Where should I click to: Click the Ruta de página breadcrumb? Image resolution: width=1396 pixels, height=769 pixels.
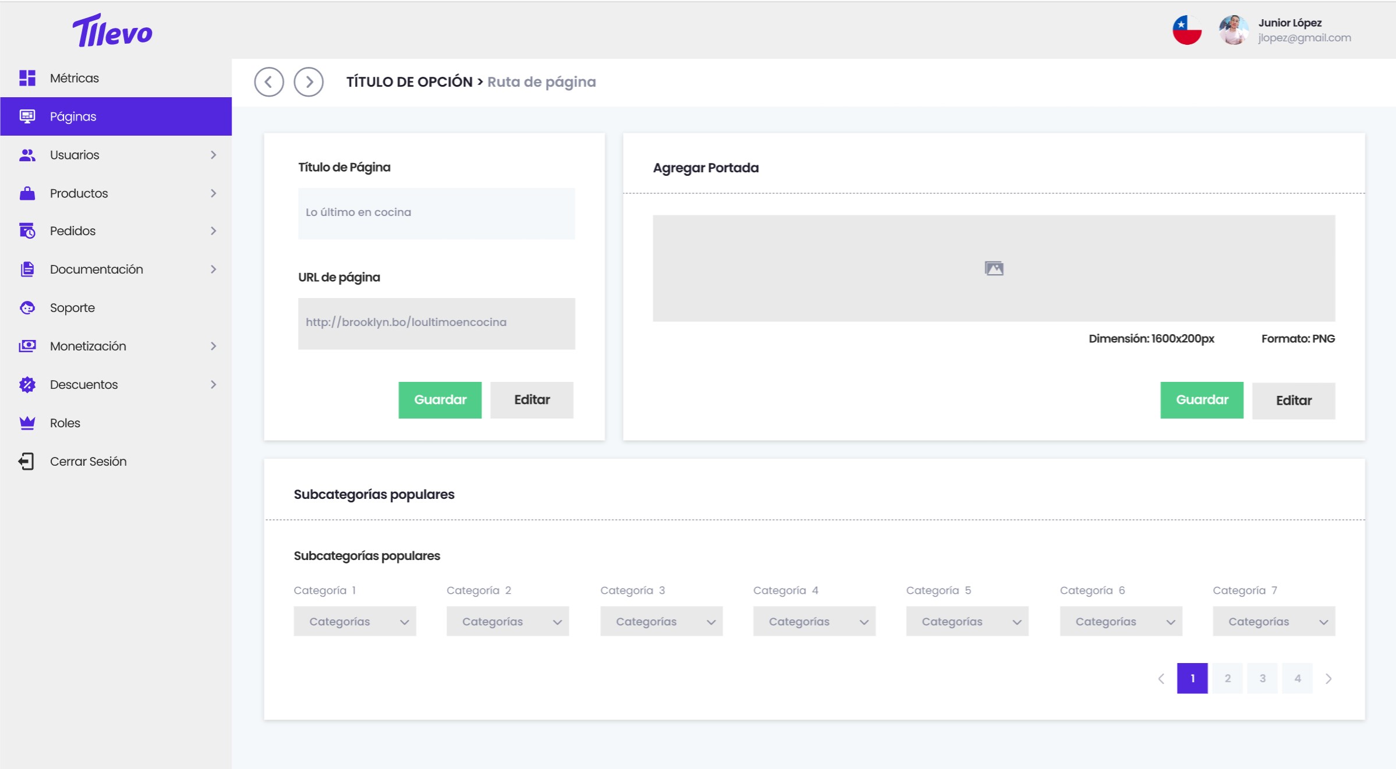point(541,82)
